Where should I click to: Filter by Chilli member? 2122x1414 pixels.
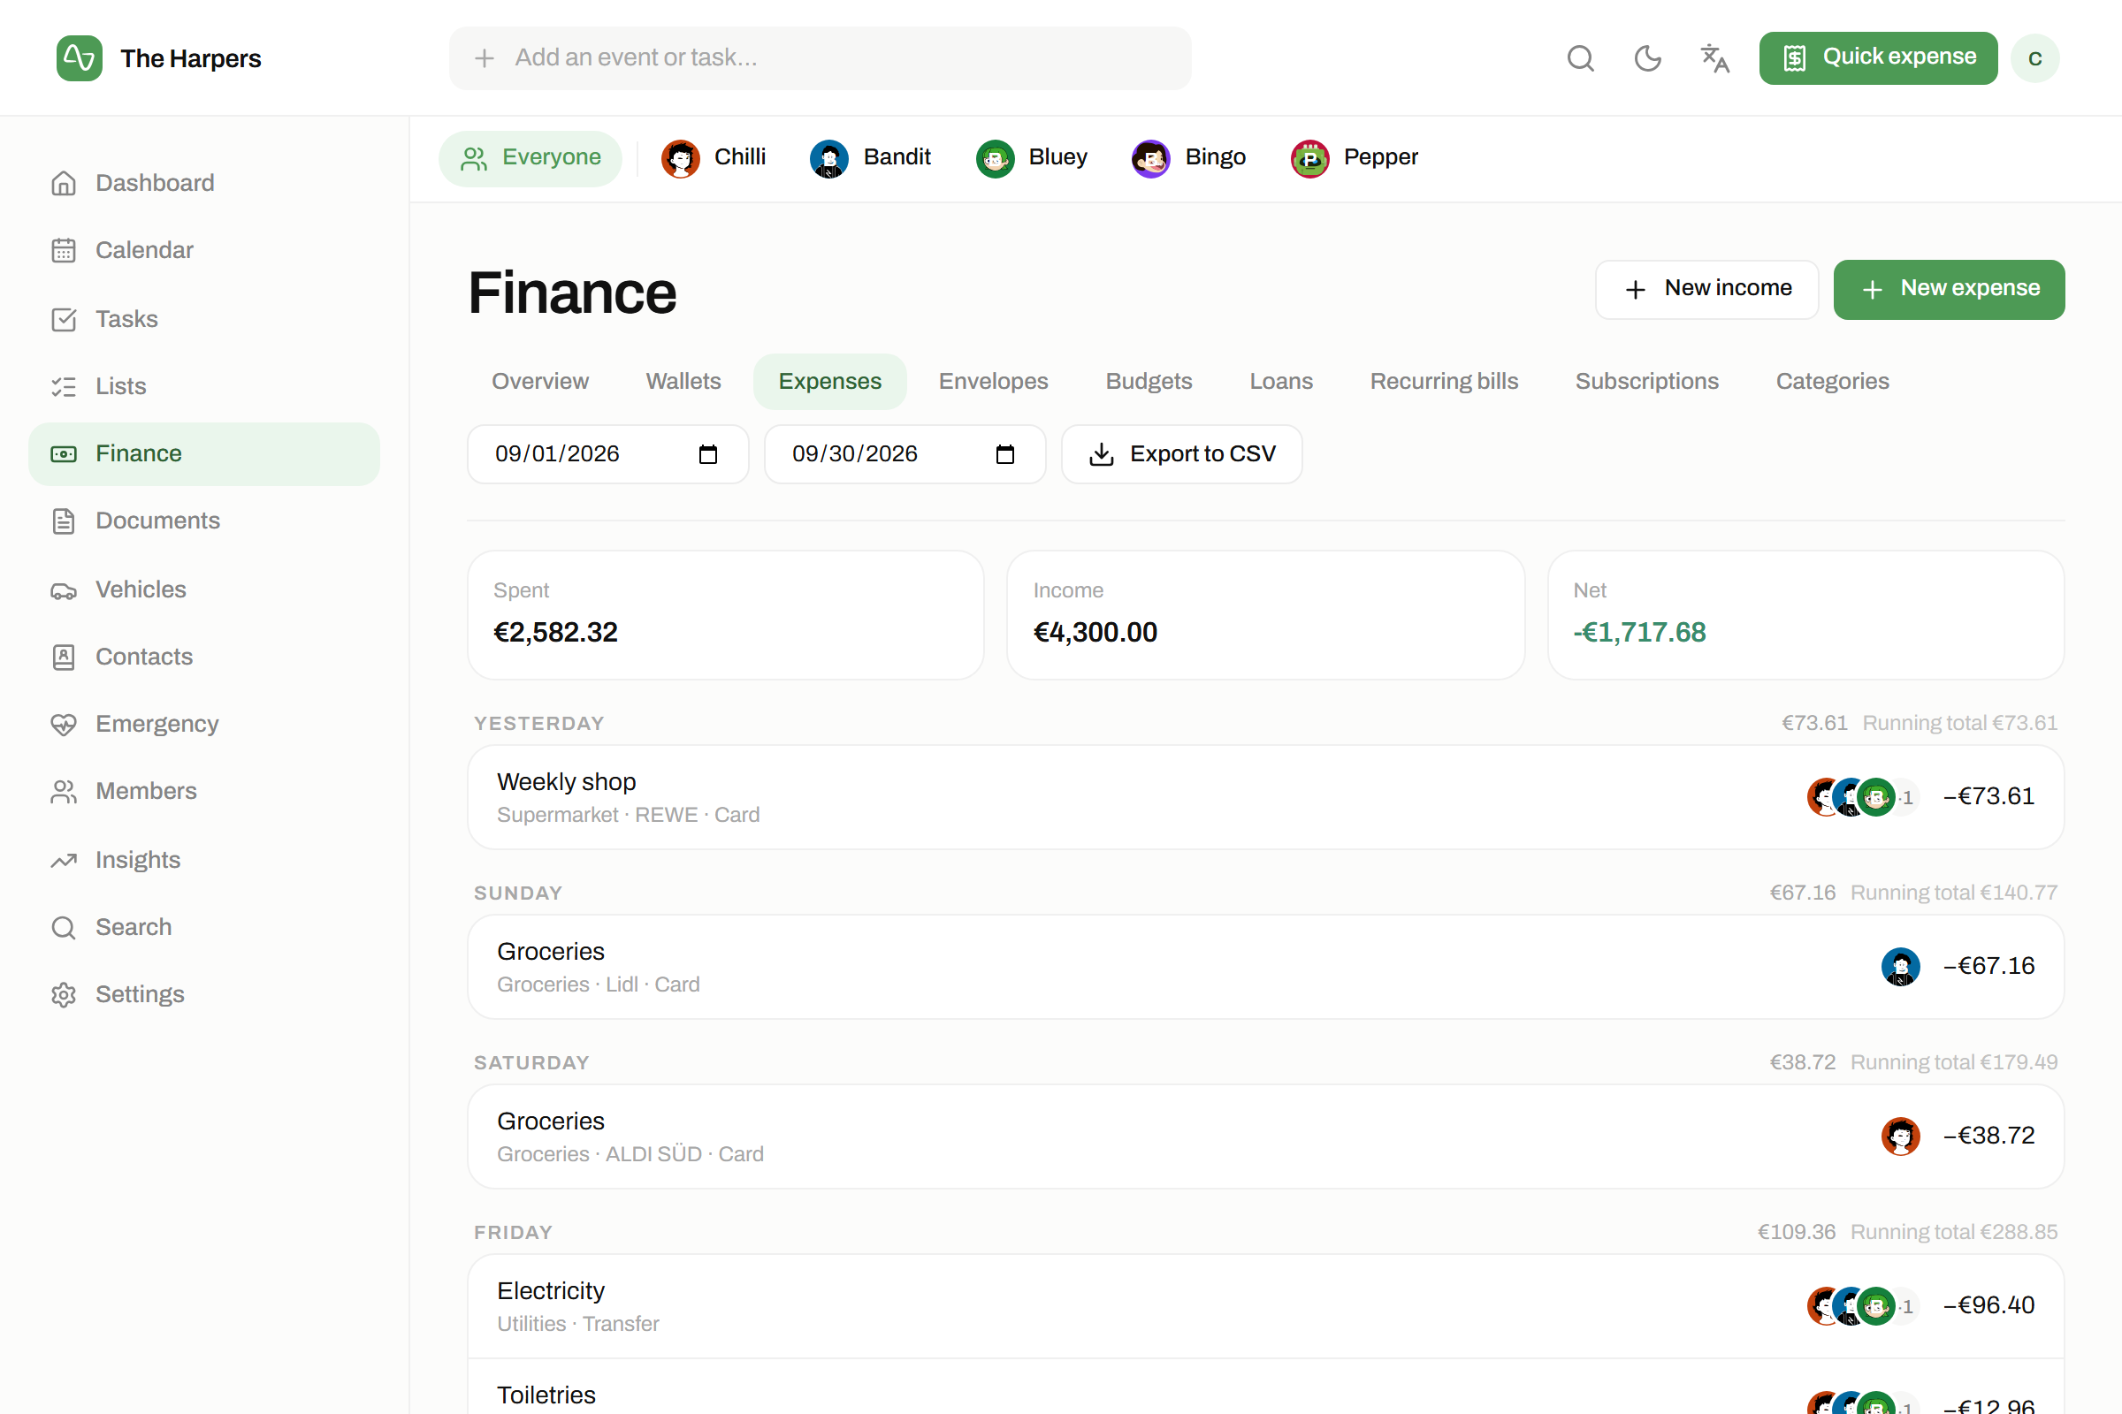coord(714,158)
